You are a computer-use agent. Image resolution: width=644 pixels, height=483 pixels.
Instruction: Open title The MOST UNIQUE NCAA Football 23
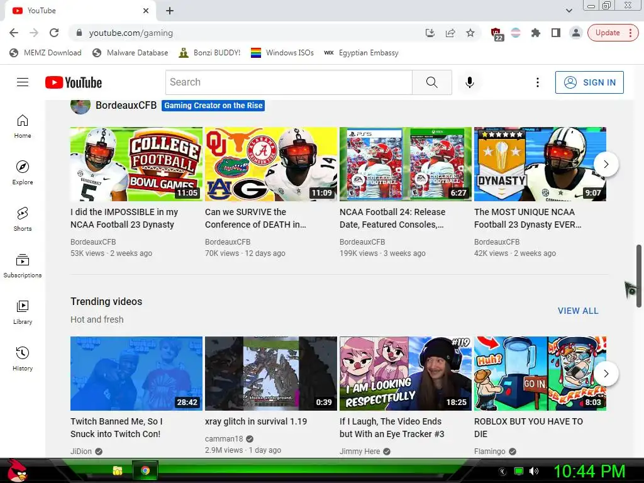(x=528, y=218)
